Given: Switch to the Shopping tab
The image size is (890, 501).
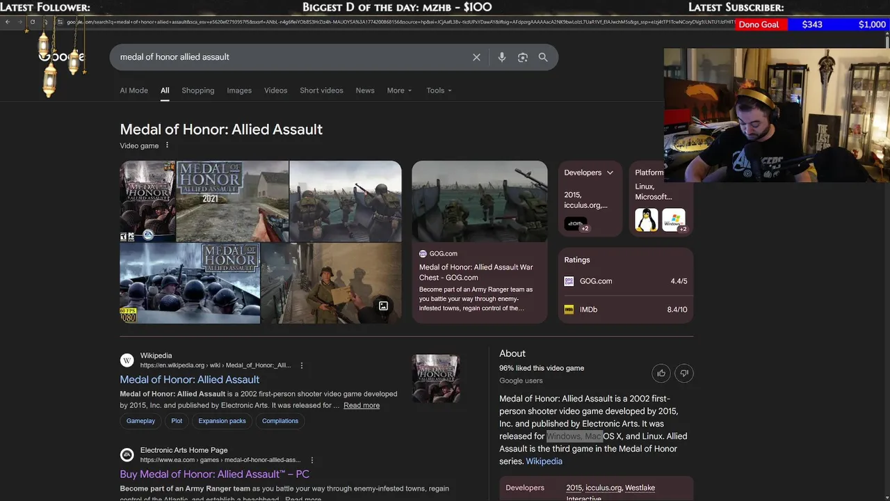Looking at the screenshot, I should pyautogui.click(x=198, y=90).
